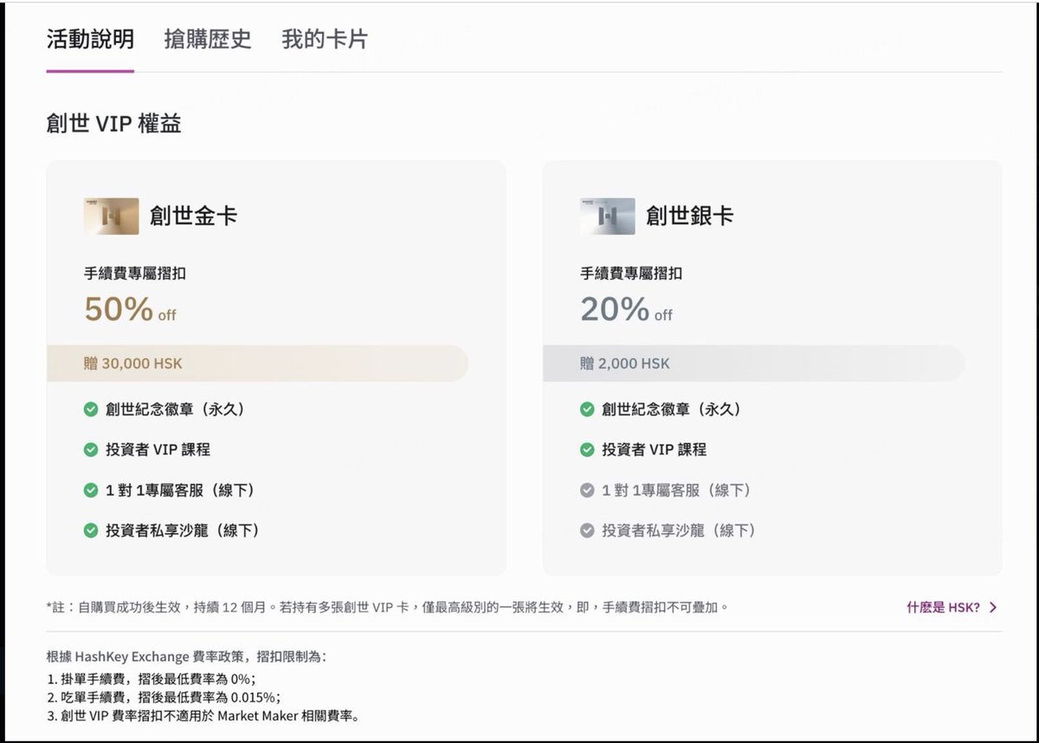Open the 我的卡片 tab
Screen dimensions: 1039x743
coord(325,40)
